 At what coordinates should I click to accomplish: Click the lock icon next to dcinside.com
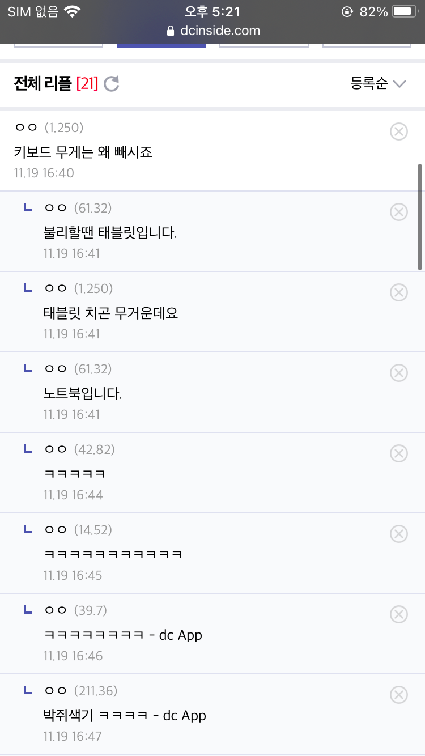[x=171, y=31]
